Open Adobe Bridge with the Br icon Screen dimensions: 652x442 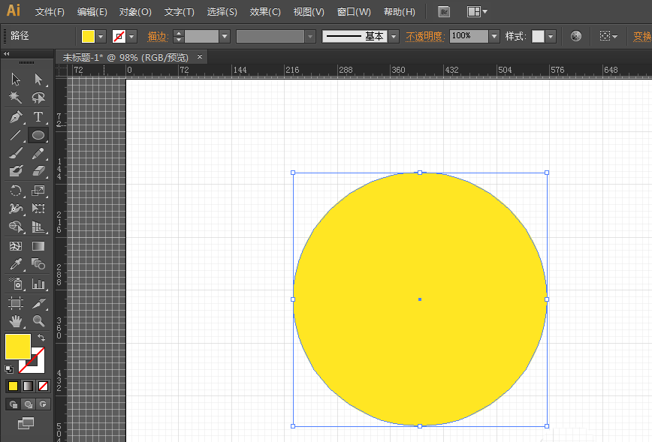pyautogui.click(x=444, y=12)
